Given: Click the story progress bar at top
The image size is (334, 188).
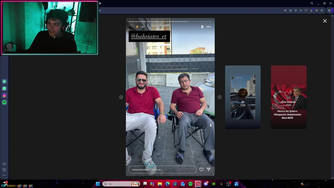Looking at the screenshot, I should click(x=170, y=21).
